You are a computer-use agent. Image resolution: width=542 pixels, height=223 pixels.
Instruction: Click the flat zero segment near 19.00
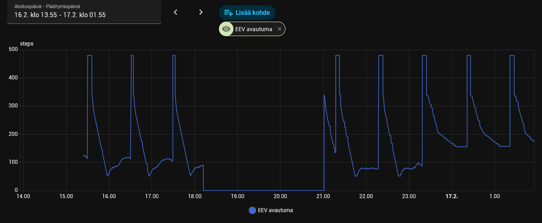tap(238, 190)
